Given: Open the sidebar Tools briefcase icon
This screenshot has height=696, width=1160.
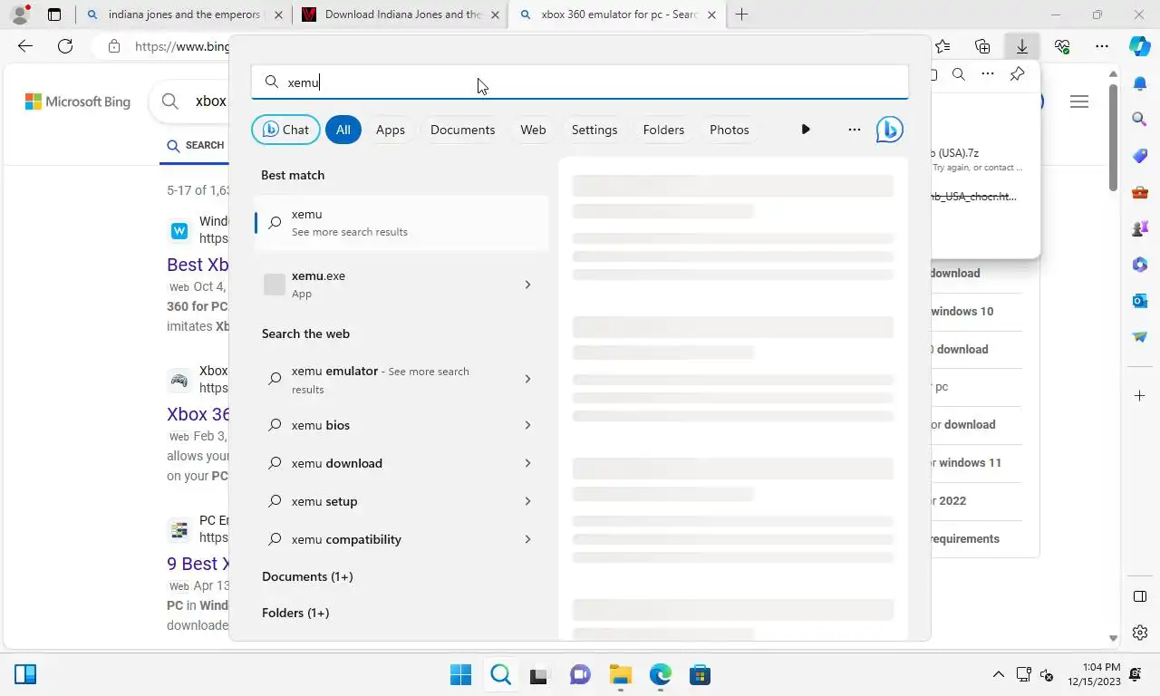Looking at the screenshot, I should (1140, 192).
